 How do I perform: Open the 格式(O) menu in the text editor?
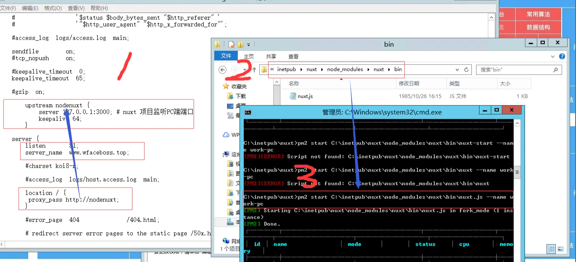point(53,8)
